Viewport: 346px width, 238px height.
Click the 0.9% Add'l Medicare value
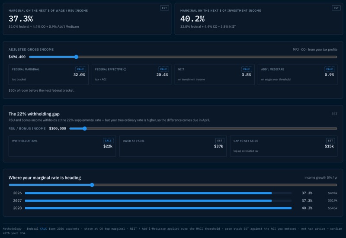(329, 75)
